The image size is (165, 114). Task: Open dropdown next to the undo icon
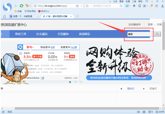[30, 6]
